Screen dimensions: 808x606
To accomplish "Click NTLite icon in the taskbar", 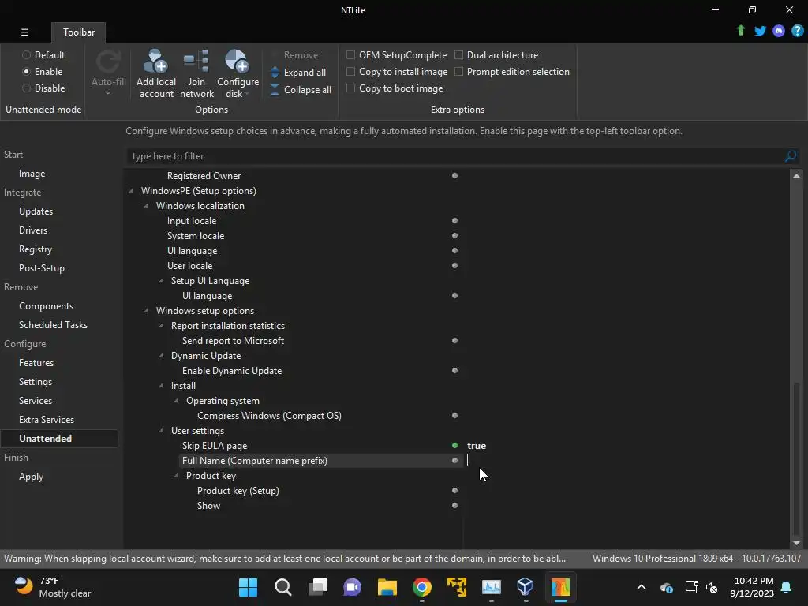I will (x=560, y=587).
